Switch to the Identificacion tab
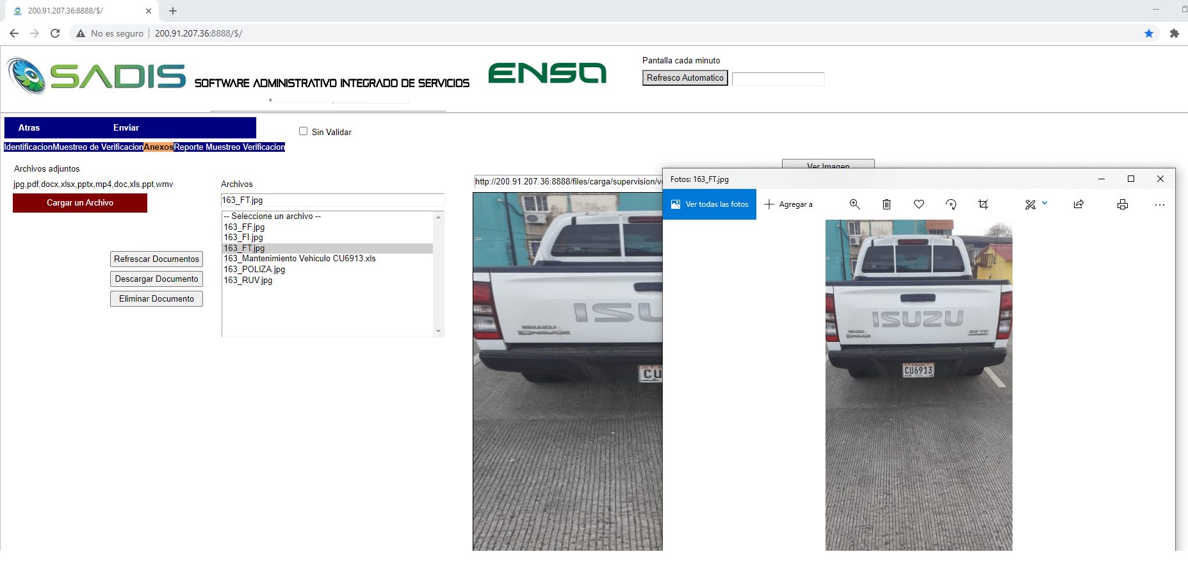 [28, 147]
